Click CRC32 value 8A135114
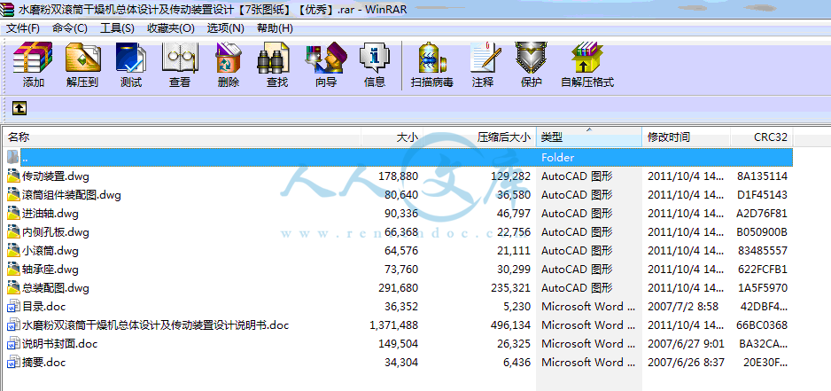Viewport: 831px width, 391px height. [x=762, y=176]
